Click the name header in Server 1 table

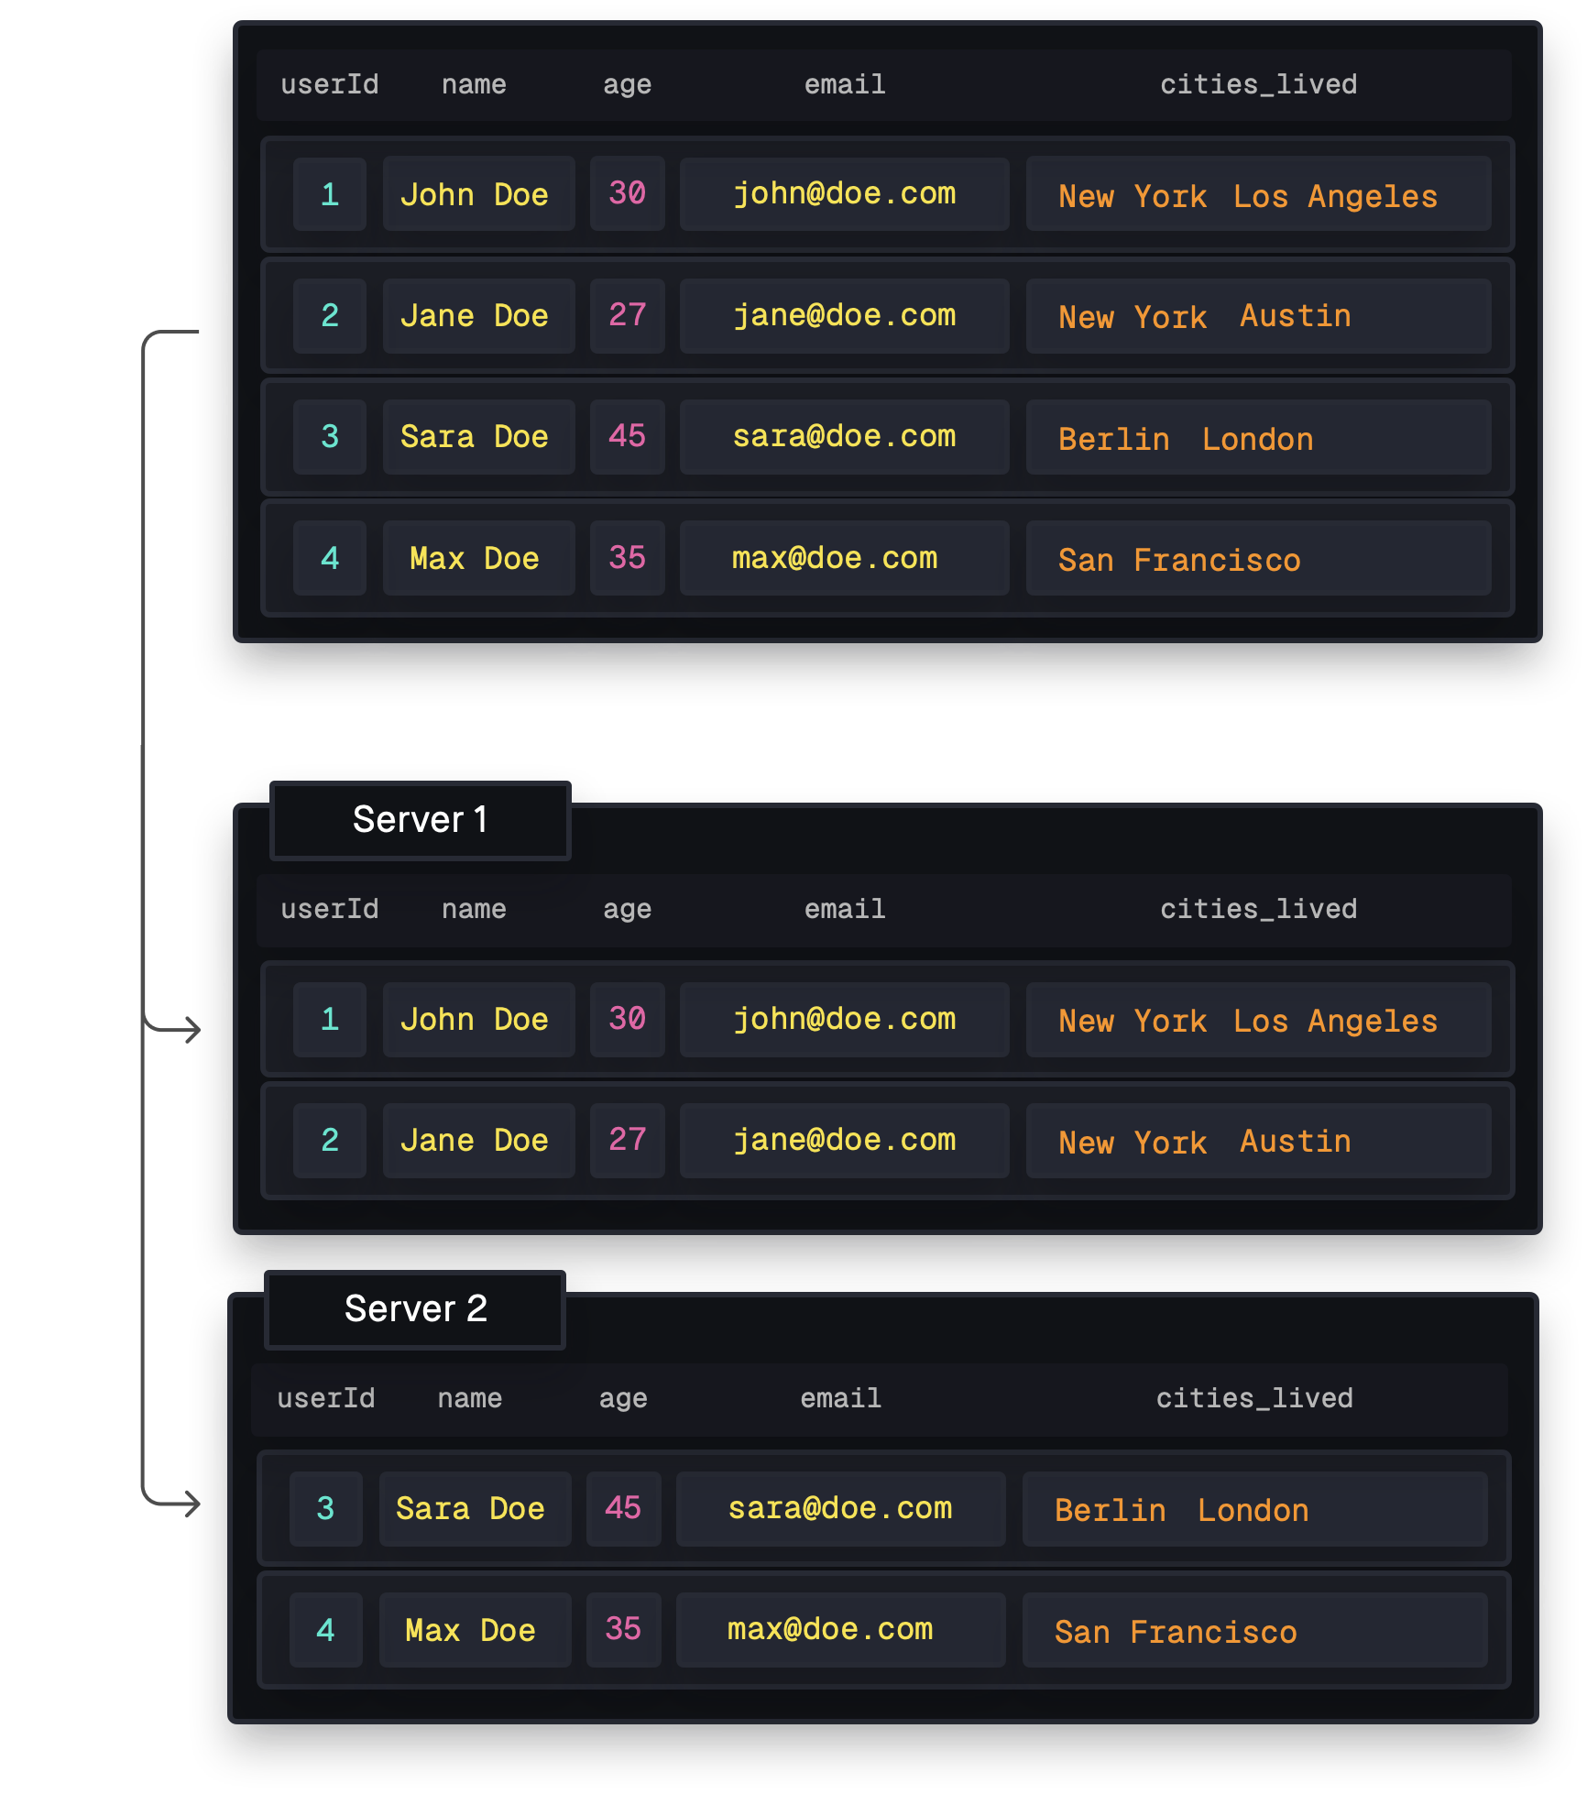point(474,909)
